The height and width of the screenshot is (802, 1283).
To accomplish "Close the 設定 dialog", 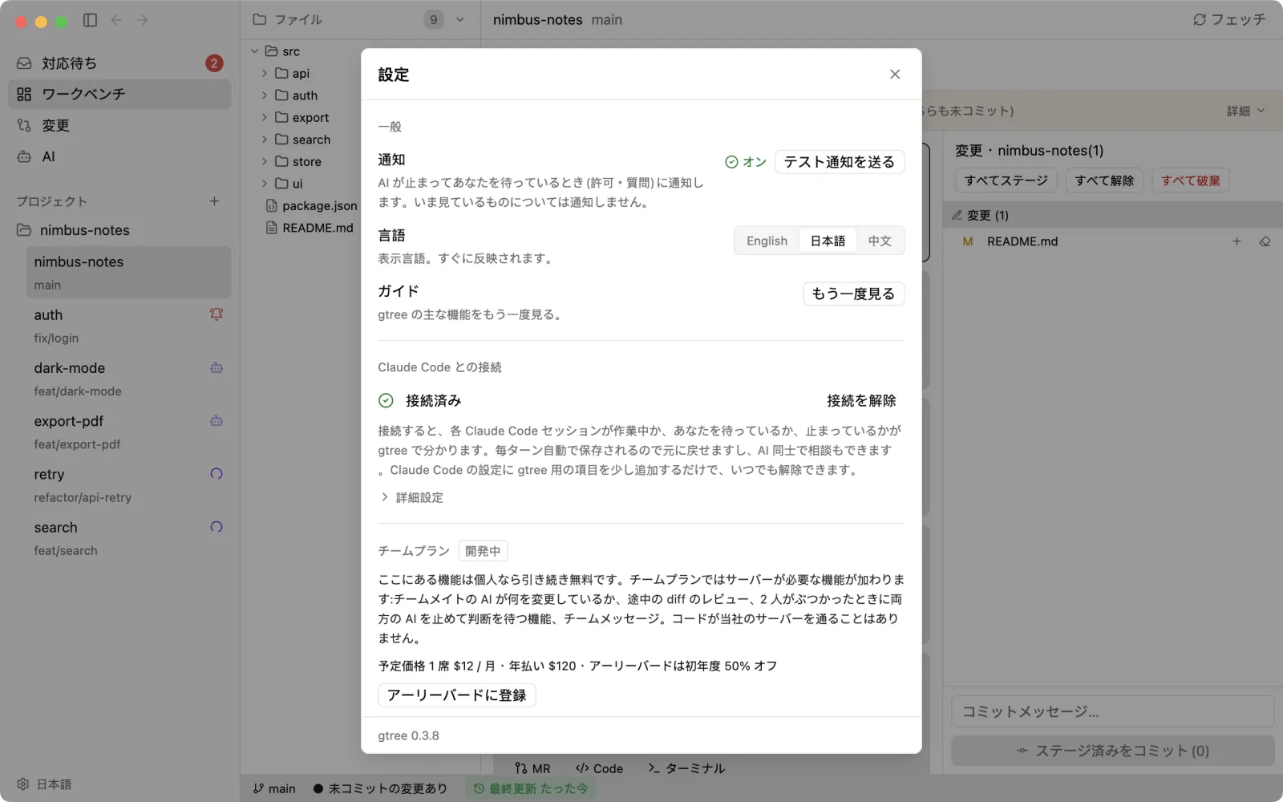I will [x=895, y=75].
